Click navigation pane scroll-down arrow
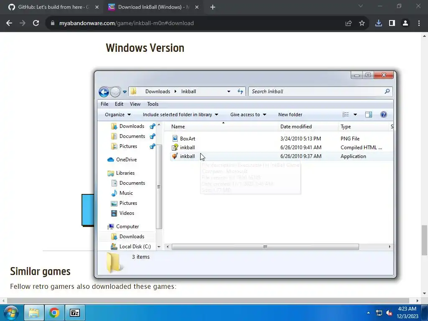The height and width of the screenshot is (321, 428). pos(159,247)
